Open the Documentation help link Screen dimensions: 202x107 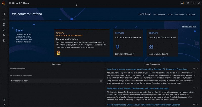(159, 14)
